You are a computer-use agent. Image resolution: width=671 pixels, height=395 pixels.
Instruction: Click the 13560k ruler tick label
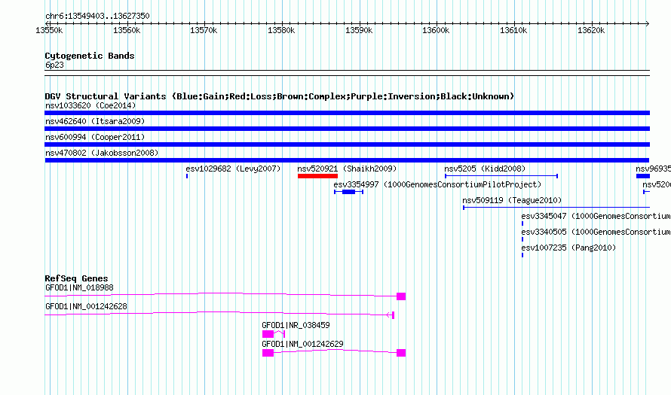(x=127, y=30)
